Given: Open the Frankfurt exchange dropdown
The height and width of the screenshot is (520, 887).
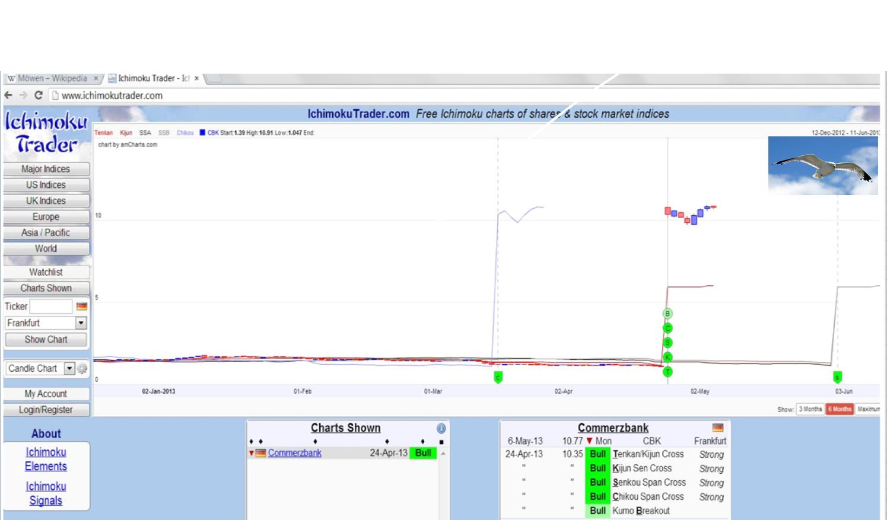Looking at the screenshot, I should coord(46,323).
